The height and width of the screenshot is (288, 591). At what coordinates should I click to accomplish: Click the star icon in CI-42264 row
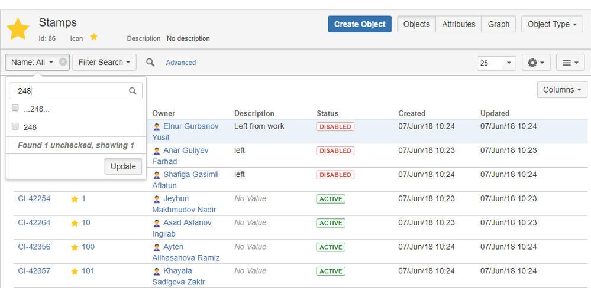coord(75,223)
